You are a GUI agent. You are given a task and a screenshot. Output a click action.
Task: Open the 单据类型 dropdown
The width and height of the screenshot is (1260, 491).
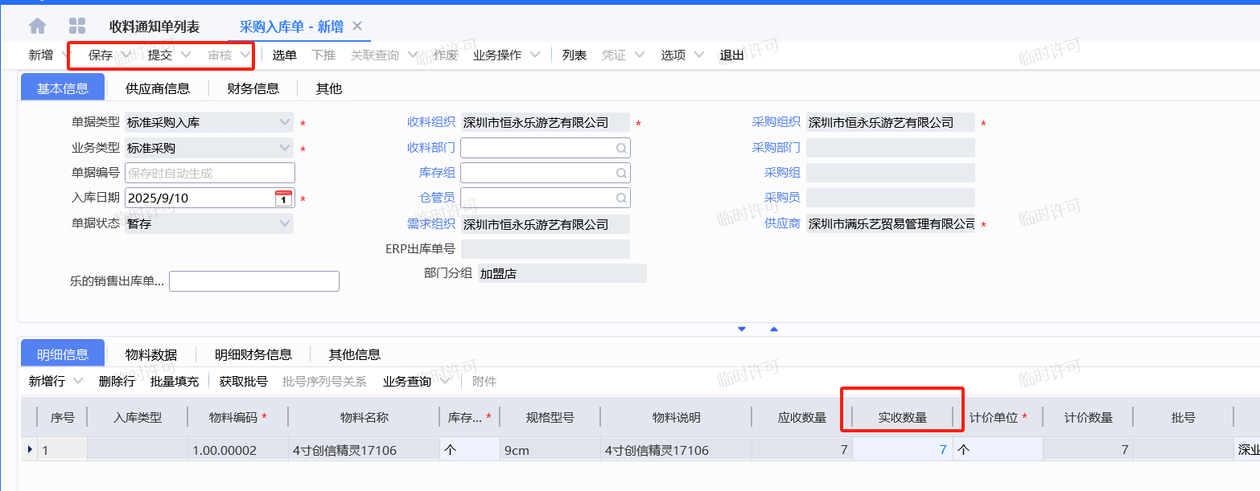click(x=285, y=123)
